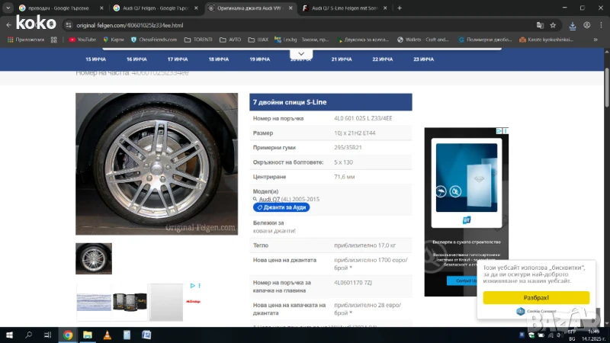610x343 pixels.
Task: Select the 19 ИНЧА menu item
Action: point(259,59)
